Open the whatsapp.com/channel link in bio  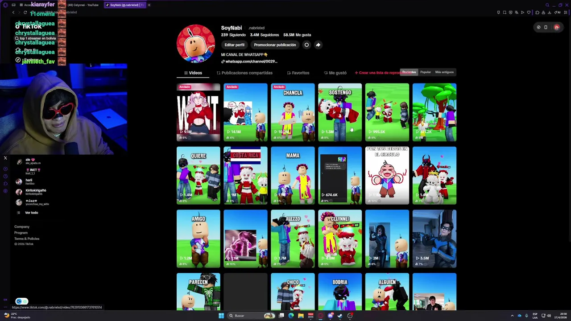click(249, 62)
